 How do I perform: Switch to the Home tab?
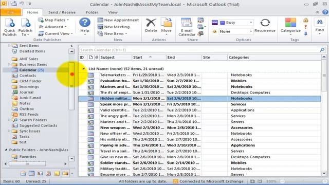coord(32,12)
